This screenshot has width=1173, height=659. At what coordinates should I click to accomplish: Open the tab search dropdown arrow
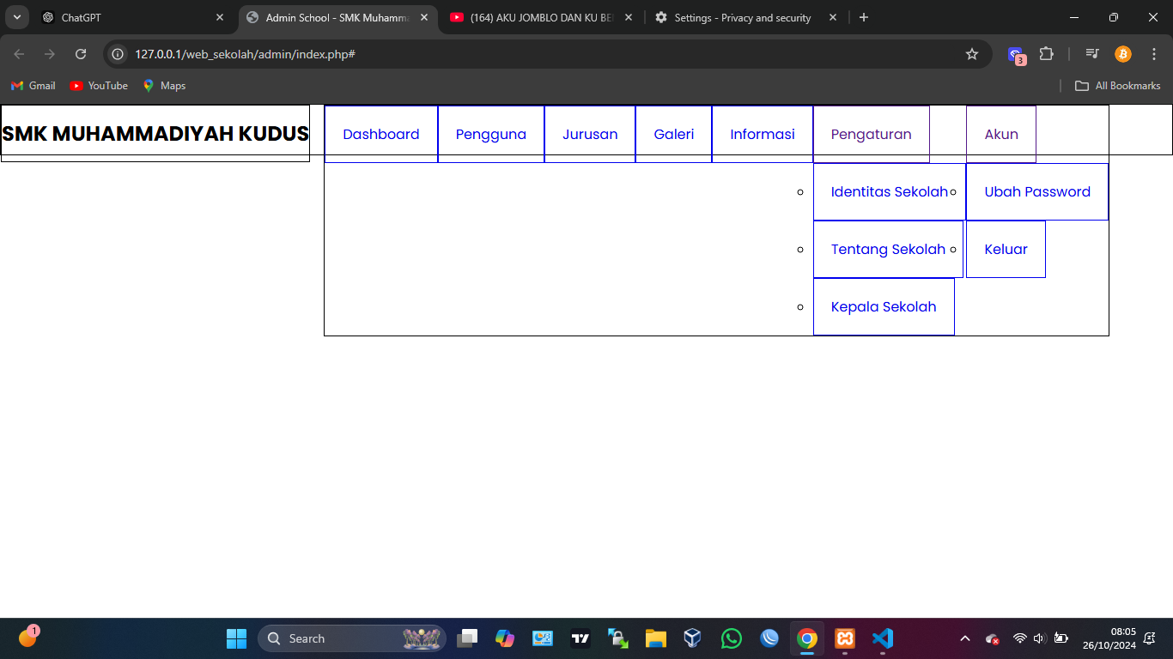click(16, 17)
